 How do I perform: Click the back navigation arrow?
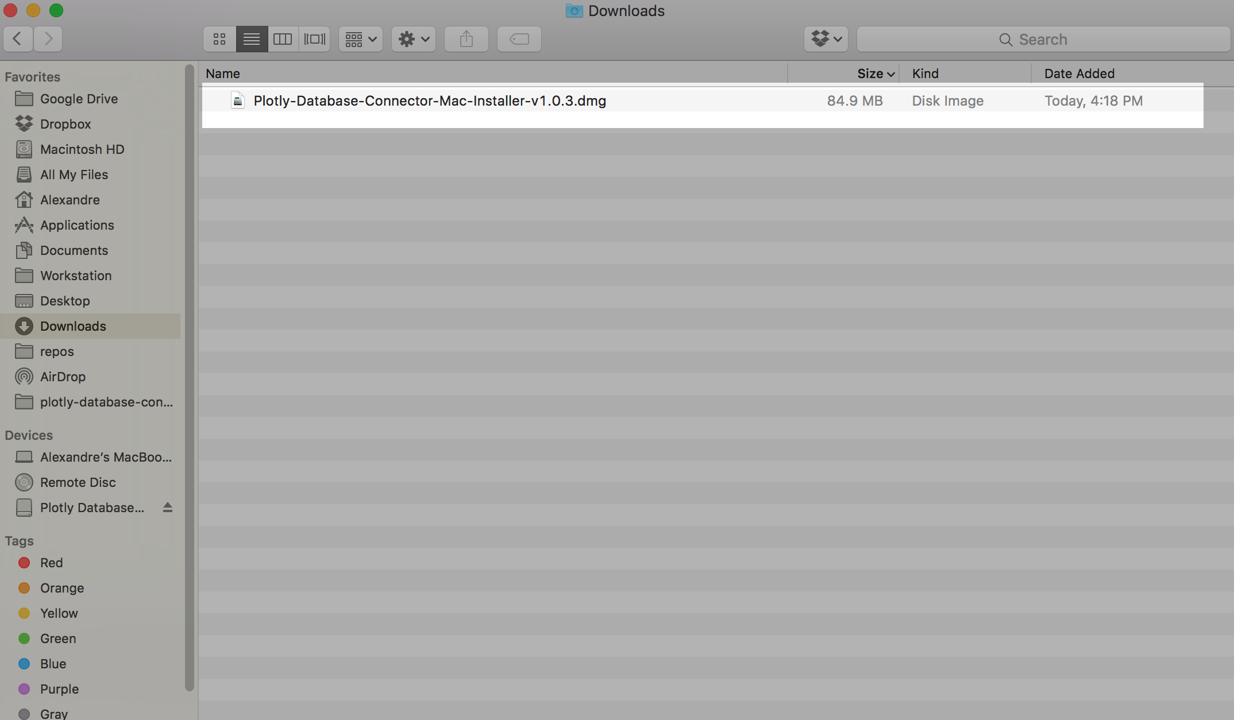[x=18, y=38]
